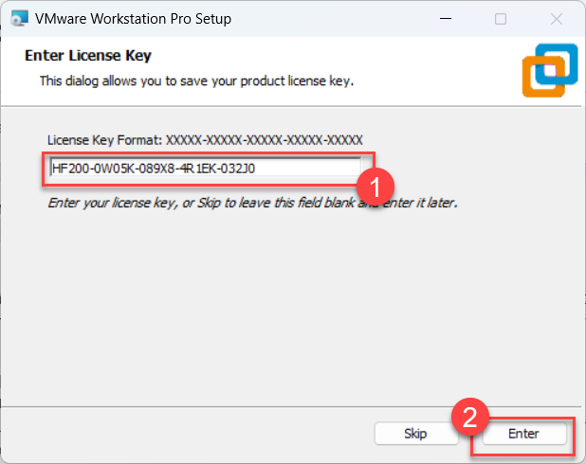Click the word Skip in the italic hint
The image size is (586, 464).
coord(209,203)
